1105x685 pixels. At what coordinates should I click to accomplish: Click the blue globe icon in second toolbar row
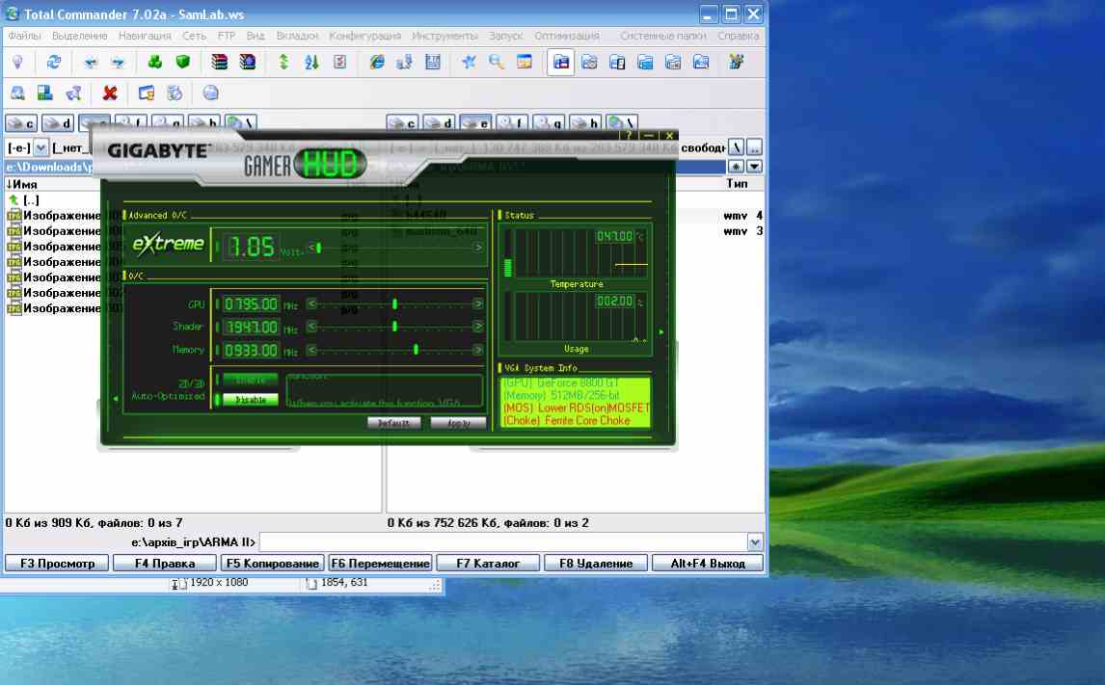(210, 92)
